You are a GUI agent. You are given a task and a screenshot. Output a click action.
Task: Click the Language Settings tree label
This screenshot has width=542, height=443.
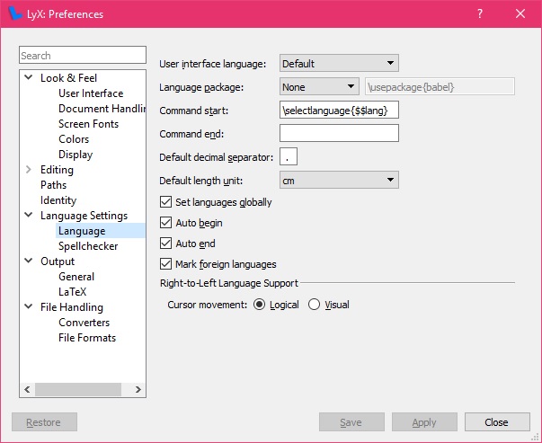coord(84,216)
